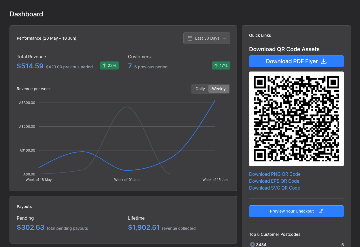Click the Week of 01 Jun axis label
Image resolution: width=360 pixels, height=247 pixels.
pyautogui.click(x=127, y=180)
